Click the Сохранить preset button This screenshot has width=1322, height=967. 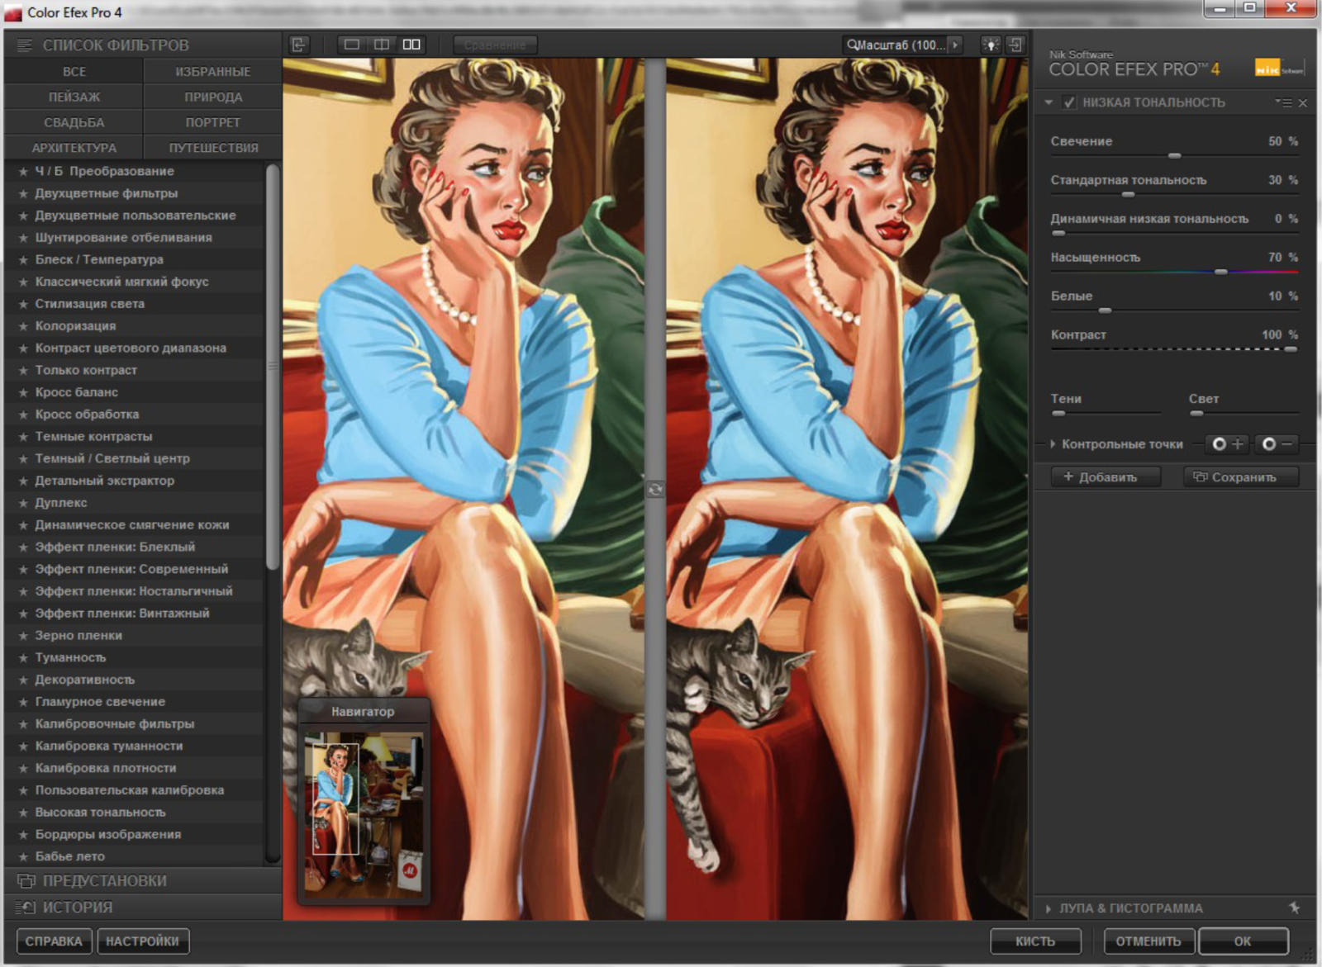tap(1241, 477)
